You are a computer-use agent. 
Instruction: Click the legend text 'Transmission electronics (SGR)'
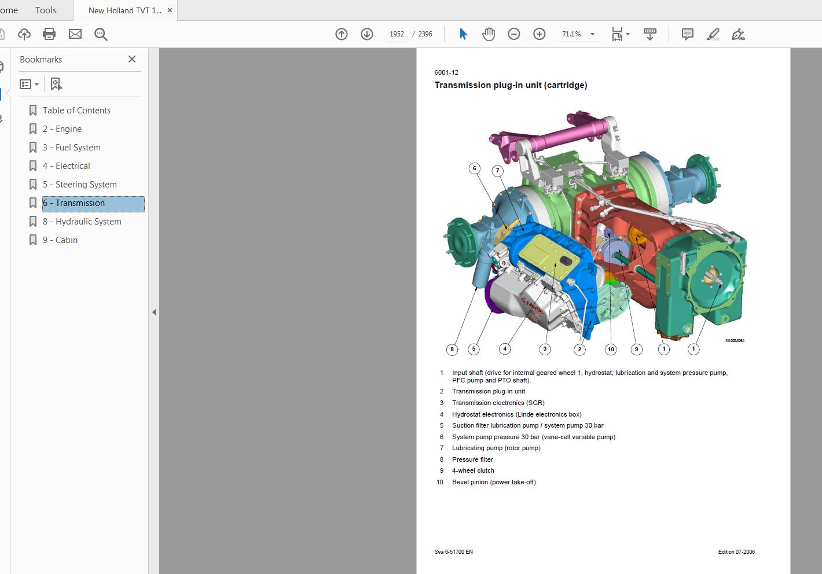pos(498,403)
